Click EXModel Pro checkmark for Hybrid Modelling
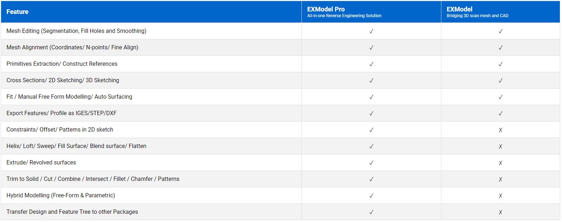This screenshot has width=562, height=222. (x=371, y=196)
